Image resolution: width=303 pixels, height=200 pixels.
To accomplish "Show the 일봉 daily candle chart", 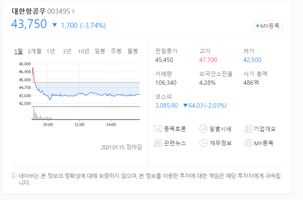I will (x=100, y=51).
